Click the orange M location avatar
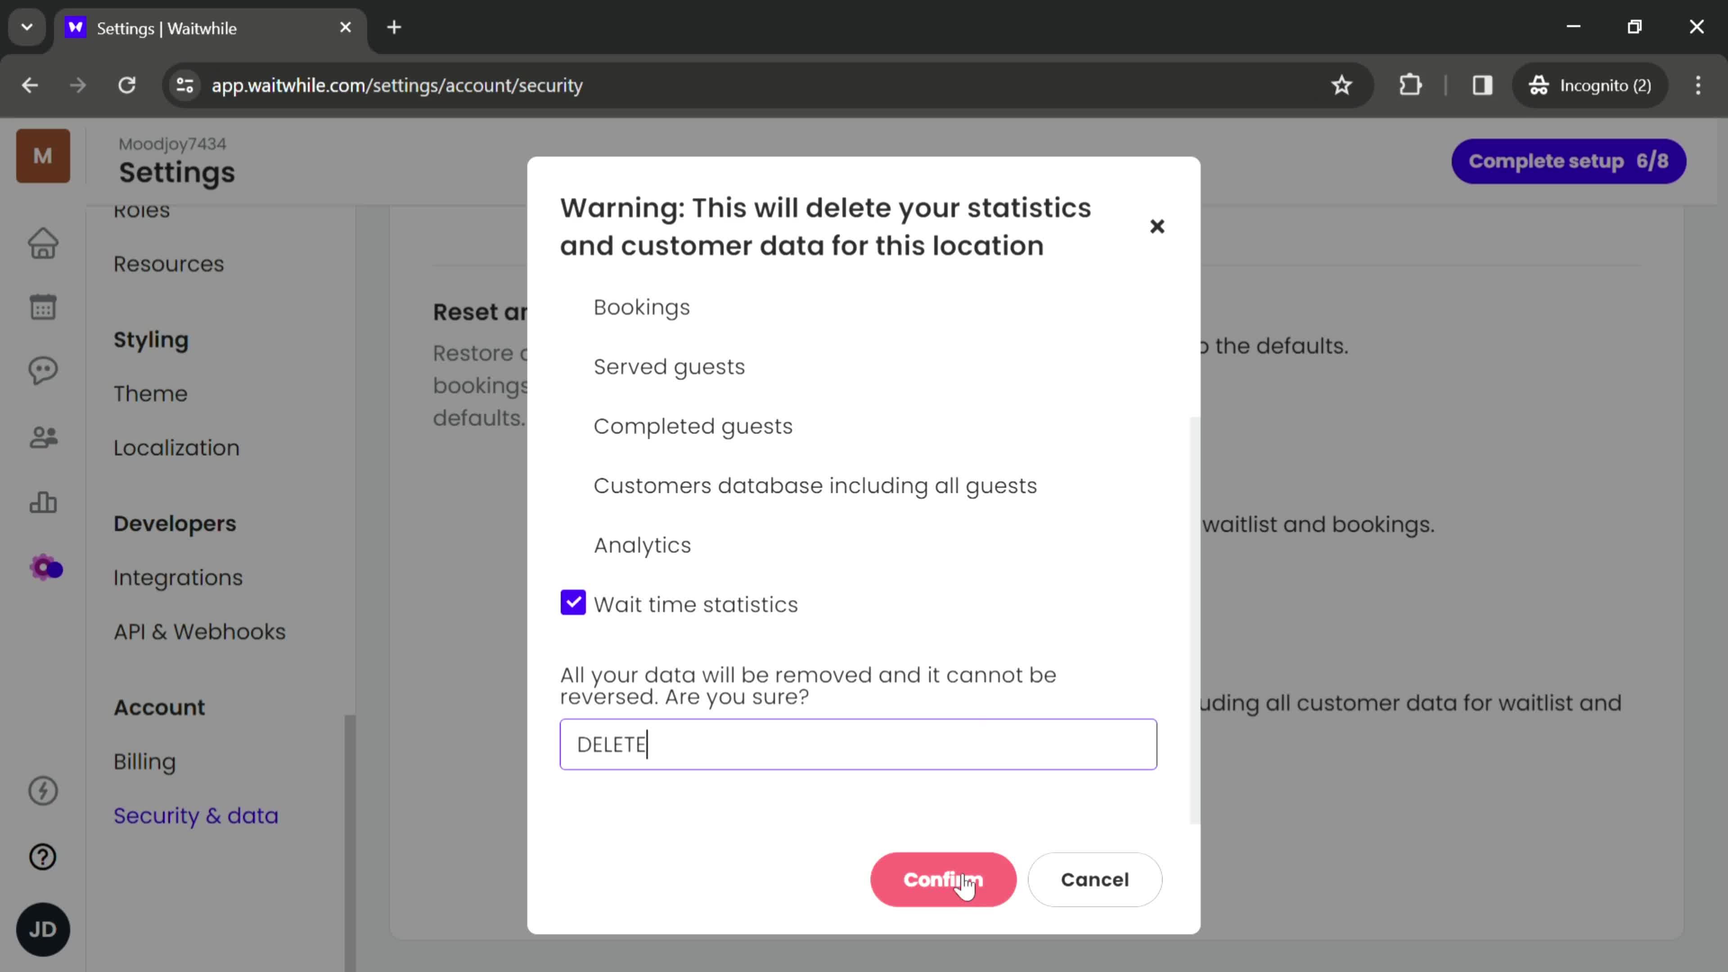Image resolution: width=1728 pixels, height=972 pixels. pyautogui.click(x=43, y=156)
